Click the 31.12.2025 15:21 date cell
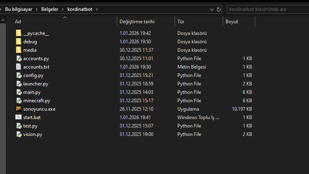Screen dimensions: 309x174 [x=136, y=75]
